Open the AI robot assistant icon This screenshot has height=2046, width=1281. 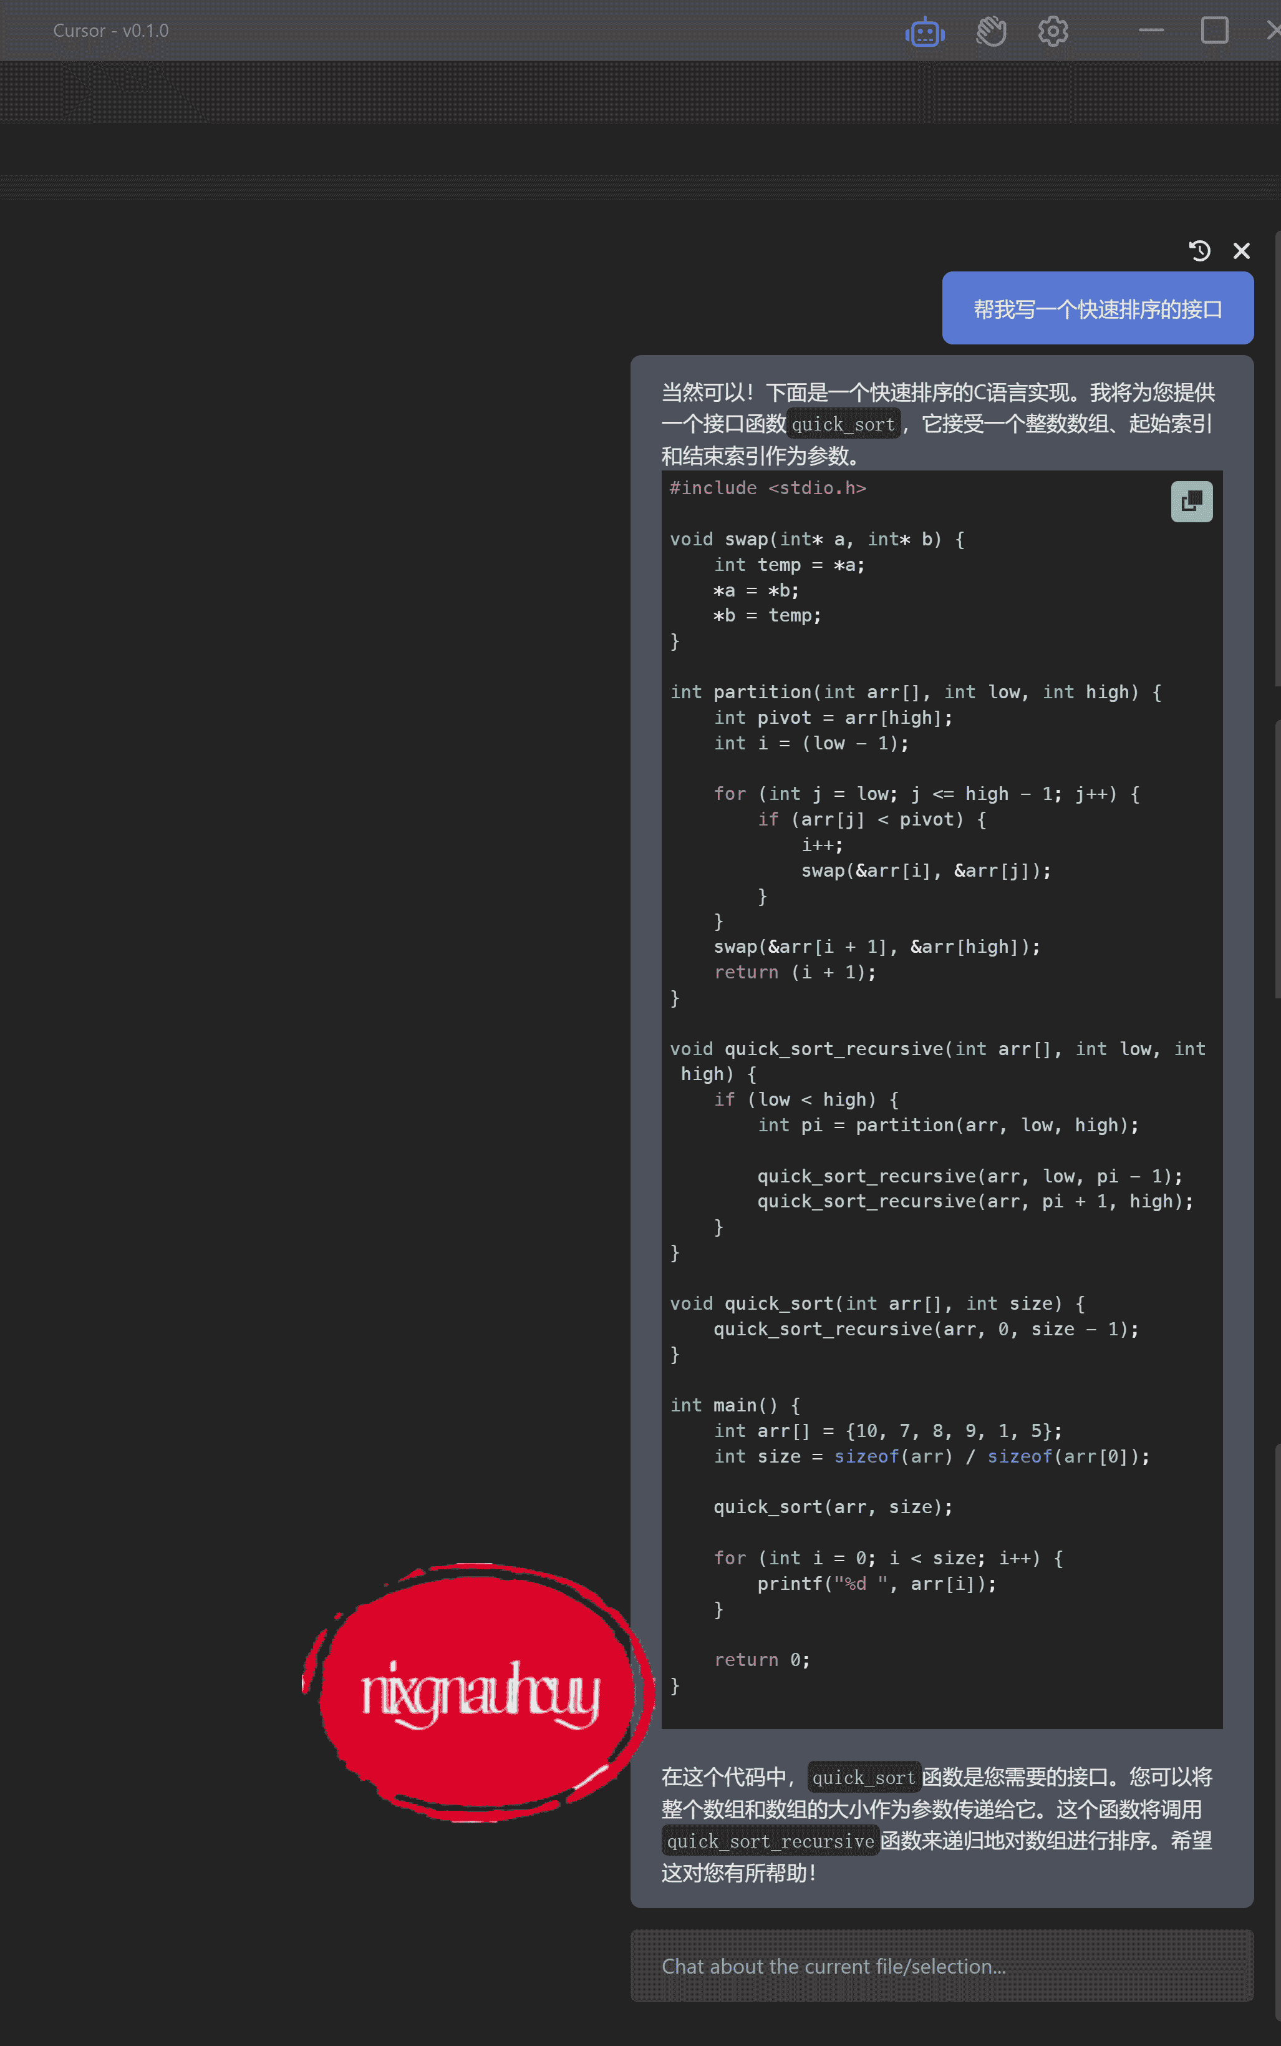click(x=924, y=32)
